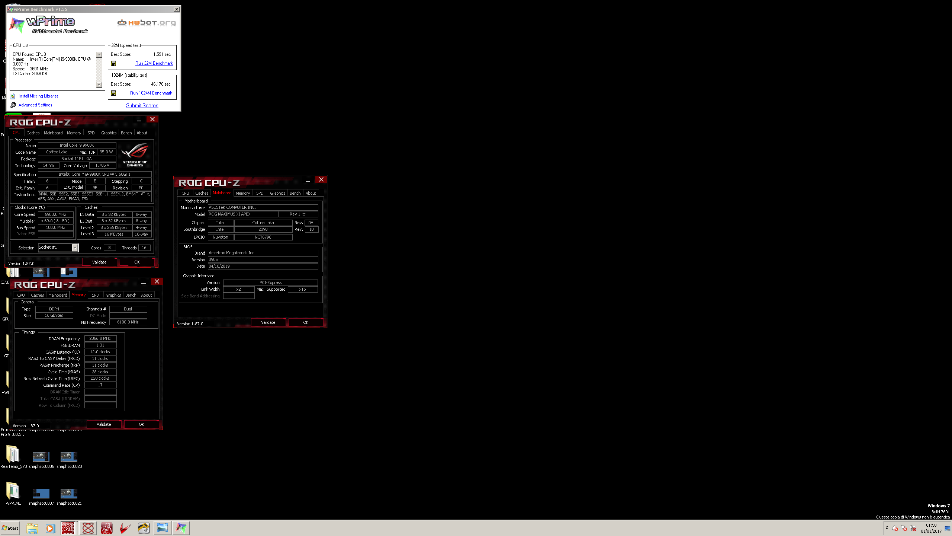This screenshot has height=536, width=952.
Task: Click the wrench icon for Advanced Settings
Action: (x=13, y=105)
